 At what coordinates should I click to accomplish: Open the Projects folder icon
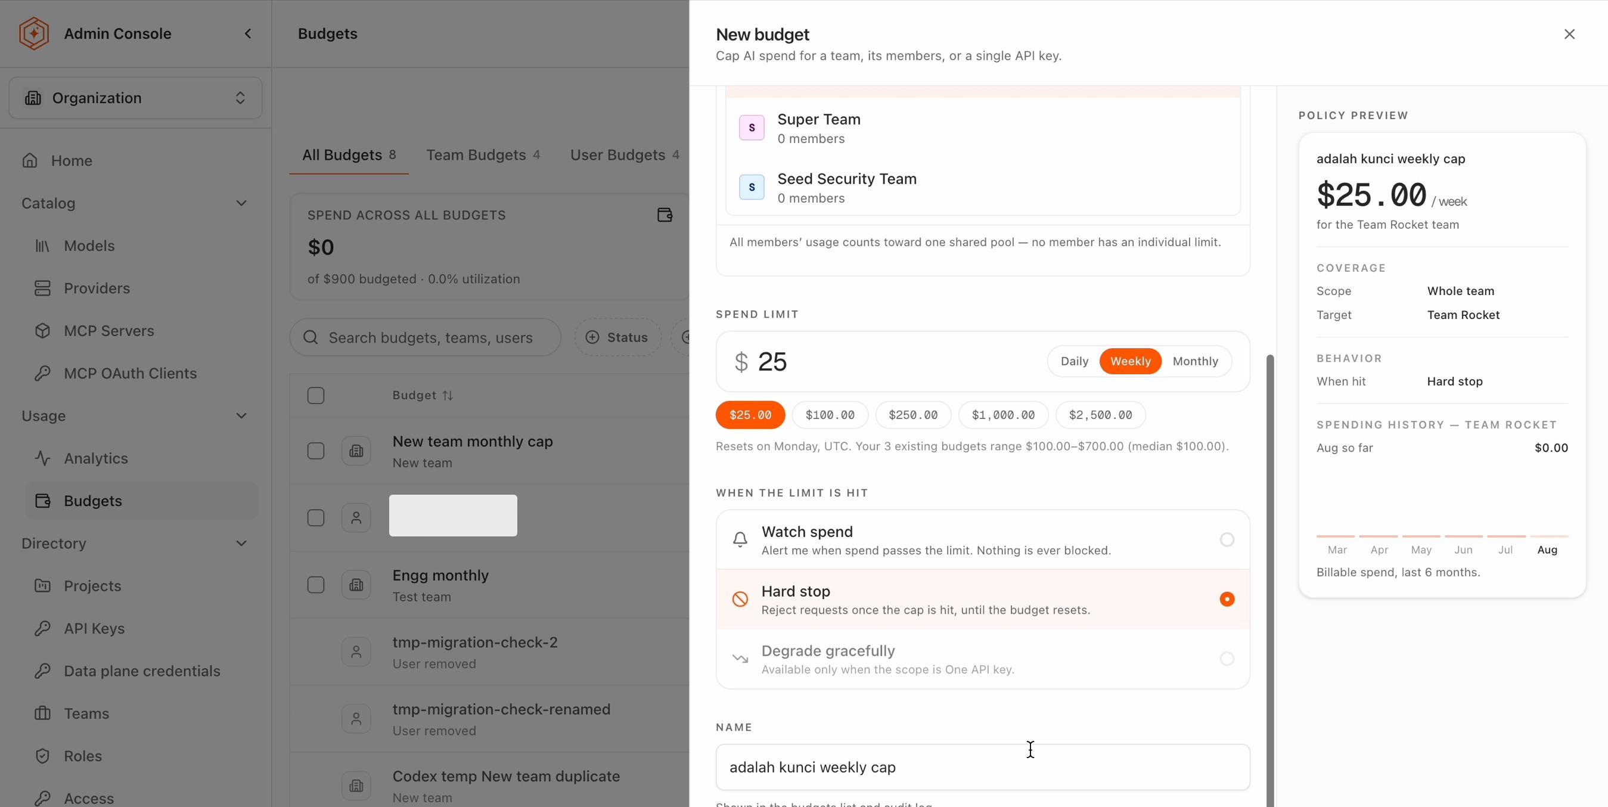point(42,585)
